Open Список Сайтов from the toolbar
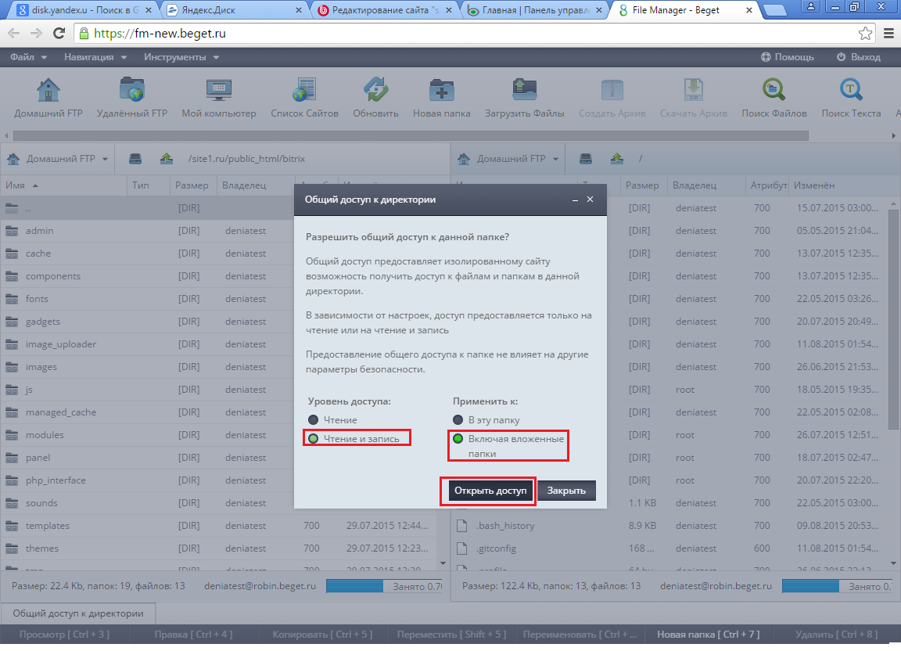Image resolution: width=901 pixels, height=651 pixels. pos(304,90)
